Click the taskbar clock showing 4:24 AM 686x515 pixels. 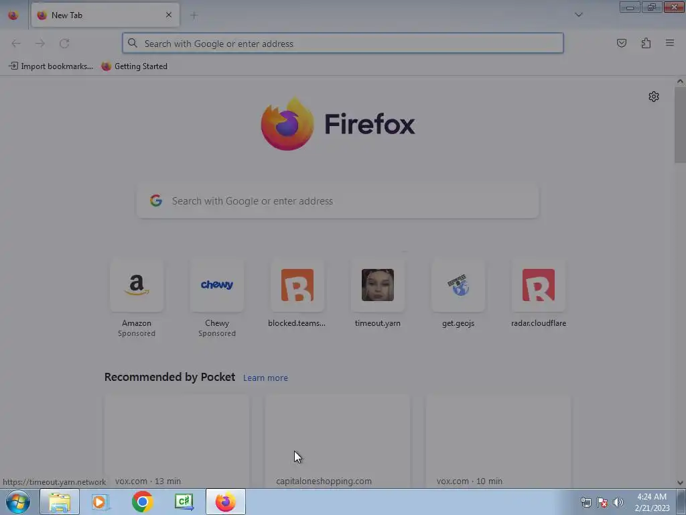[x=652, y=502]
